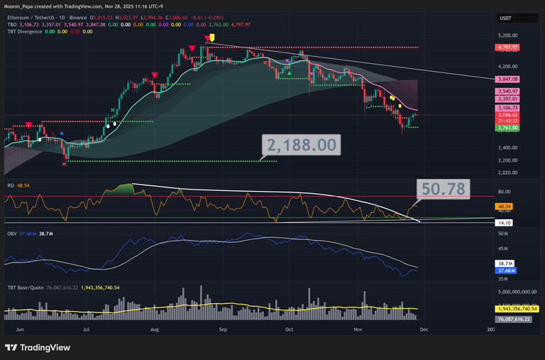Click the Oct label on the time axis
The image size is (545, 360).
pyautogui.click(x=289, y=330)
